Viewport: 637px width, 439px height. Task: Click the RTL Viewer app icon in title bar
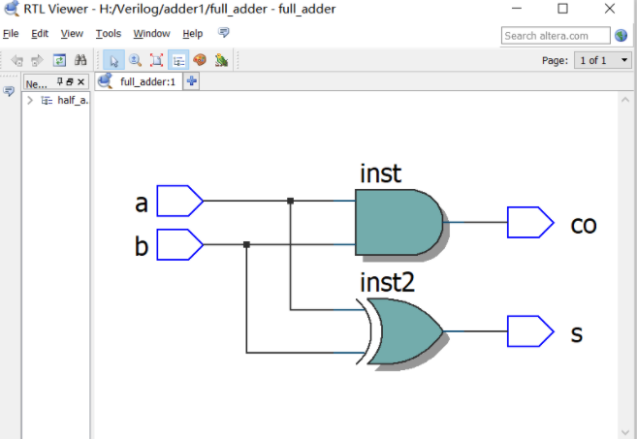[11, 8]
